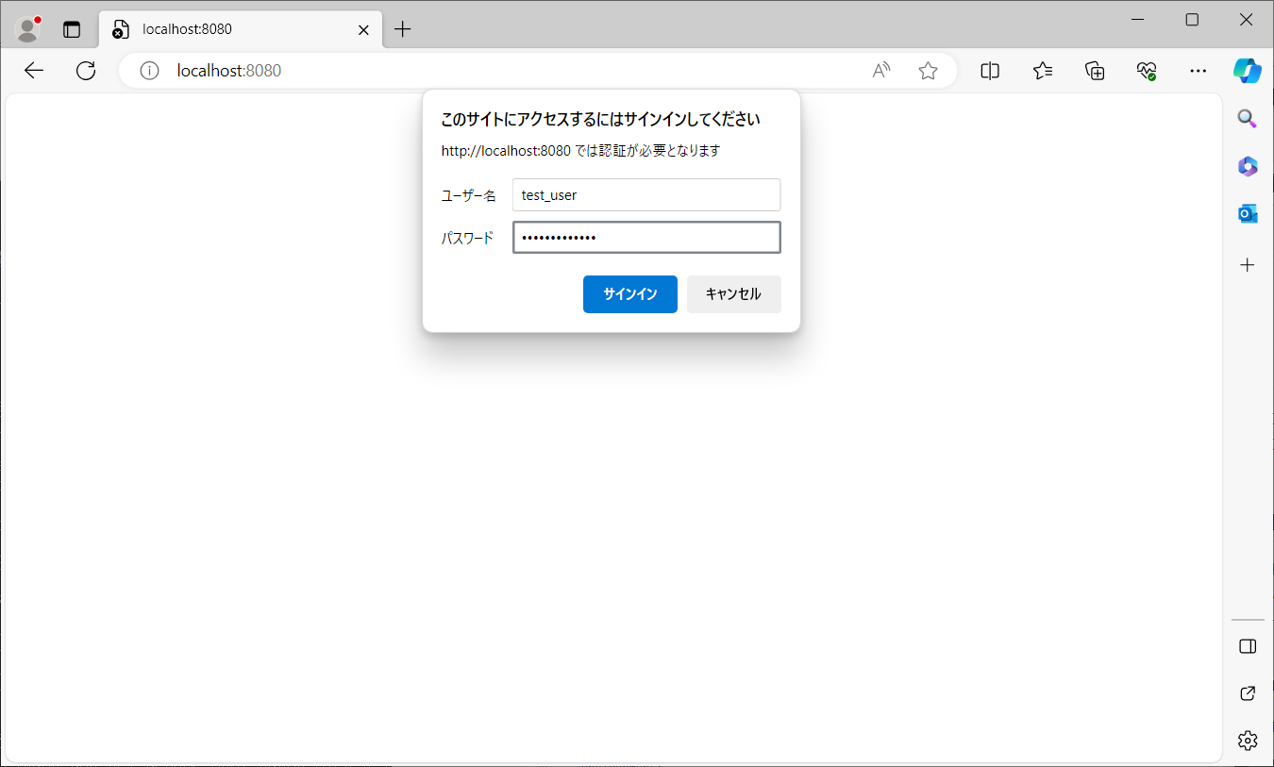Image resolution: width=1274 pixels, height=767 pixels.
Task: Open Split screen view
Action: pos(990,71)
